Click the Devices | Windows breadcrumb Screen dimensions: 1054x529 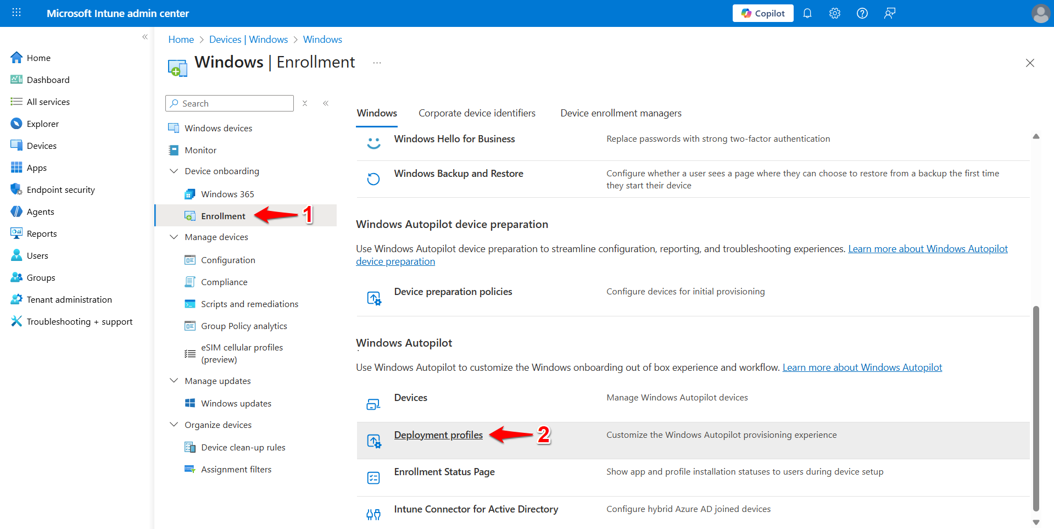[x=248, y=40]
